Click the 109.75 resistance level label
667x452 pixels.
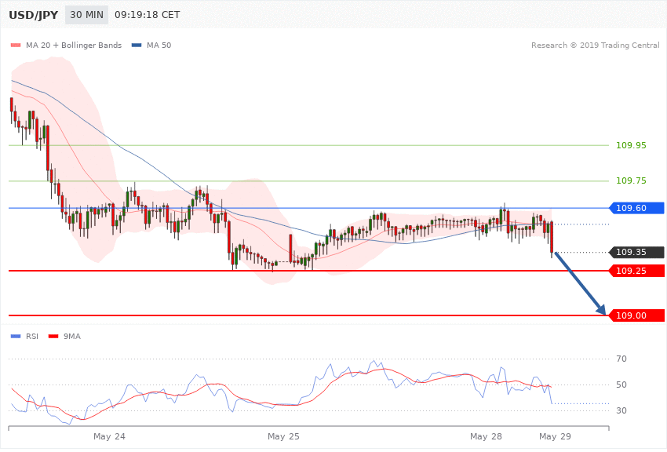[631, 180]
